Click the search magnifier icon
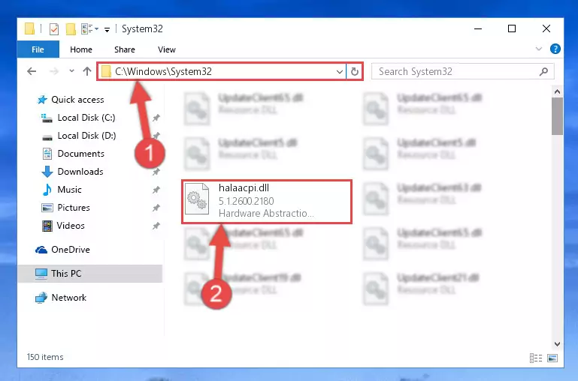This screenshot has width=578, height=381. pos(543,71)
